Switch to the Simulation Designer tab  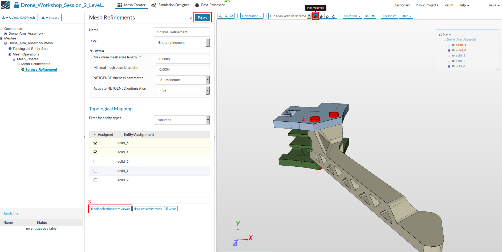(x=170, y=5)
